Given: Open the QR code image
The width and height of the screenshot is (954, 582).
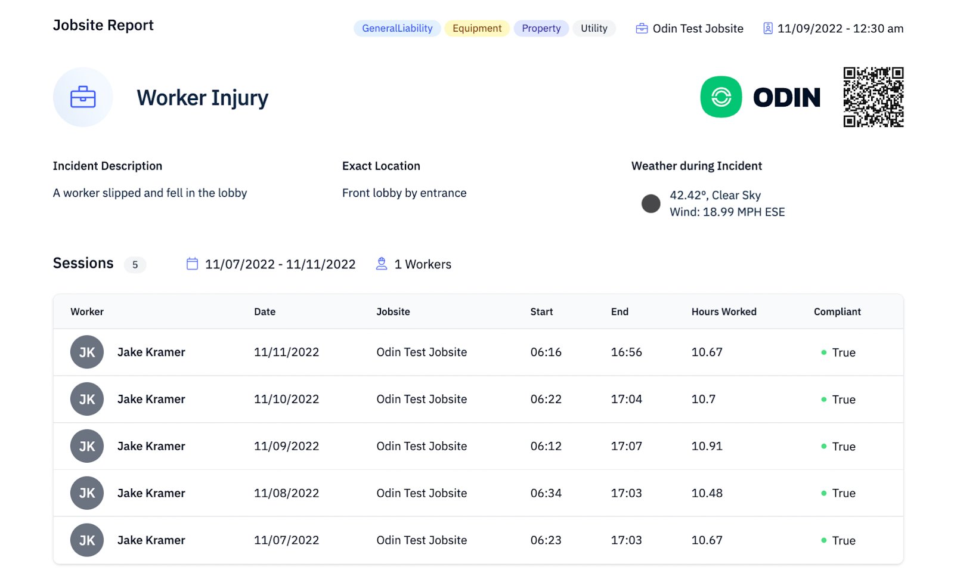Looking at the screenshot, I should 874,97.
